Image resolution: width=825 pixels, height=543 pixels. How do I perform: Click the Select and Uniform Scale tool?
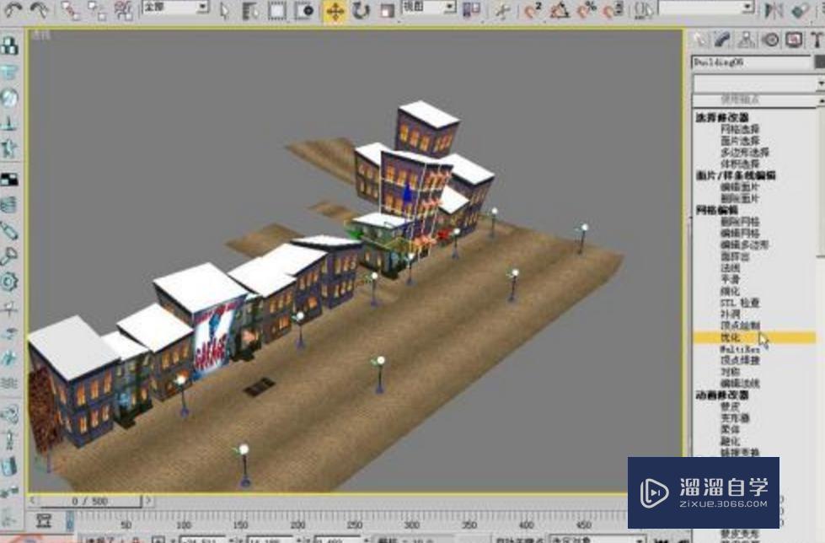point(388,8)
